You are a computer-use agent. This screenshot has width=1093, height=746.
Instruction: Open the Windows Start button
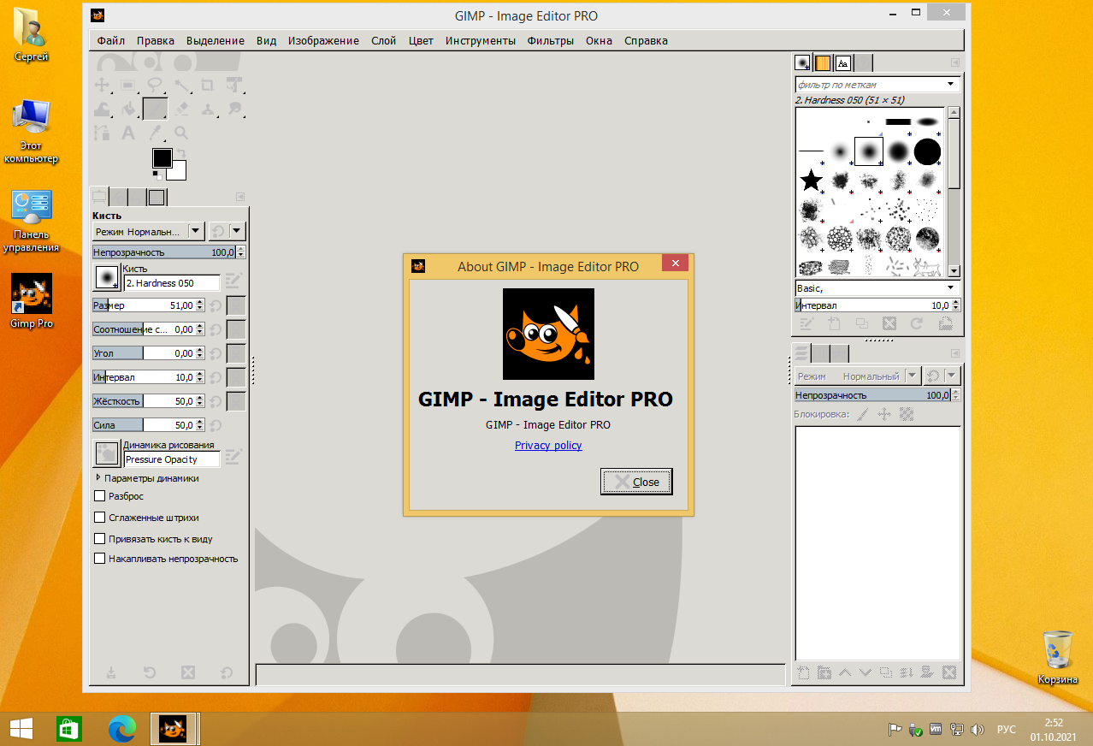(21, 729)
